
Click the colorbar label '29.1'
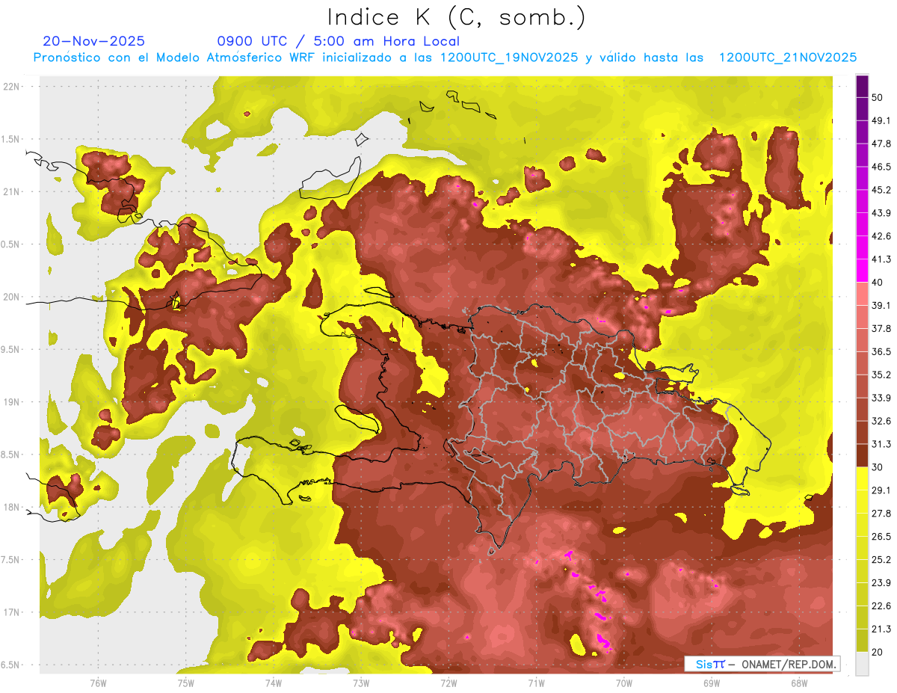881,490
